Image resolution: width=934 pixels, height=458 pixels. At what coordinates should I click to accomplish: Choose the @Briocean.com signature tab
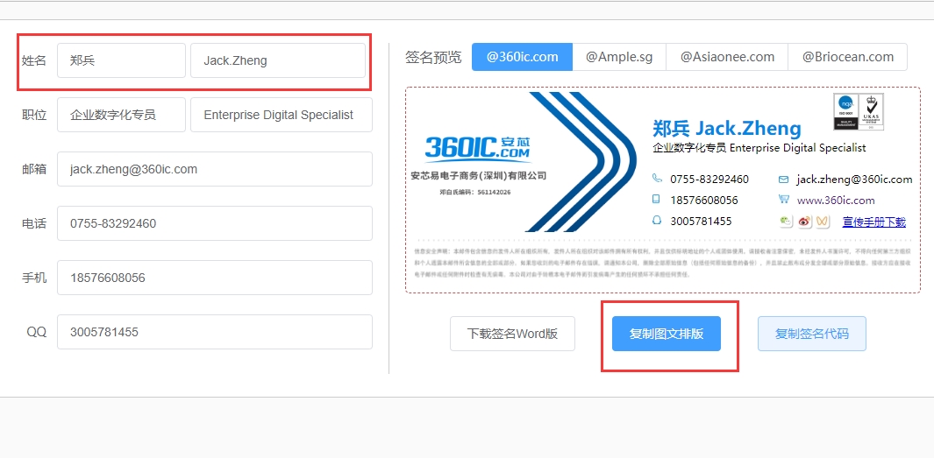click(x=847, y=57)
